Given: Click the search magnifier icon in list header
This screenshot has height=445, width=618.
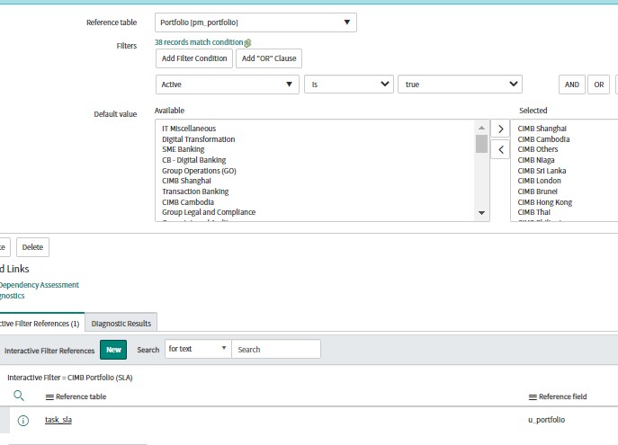Looking at the screenshot, I should click(x=19, y=396).
